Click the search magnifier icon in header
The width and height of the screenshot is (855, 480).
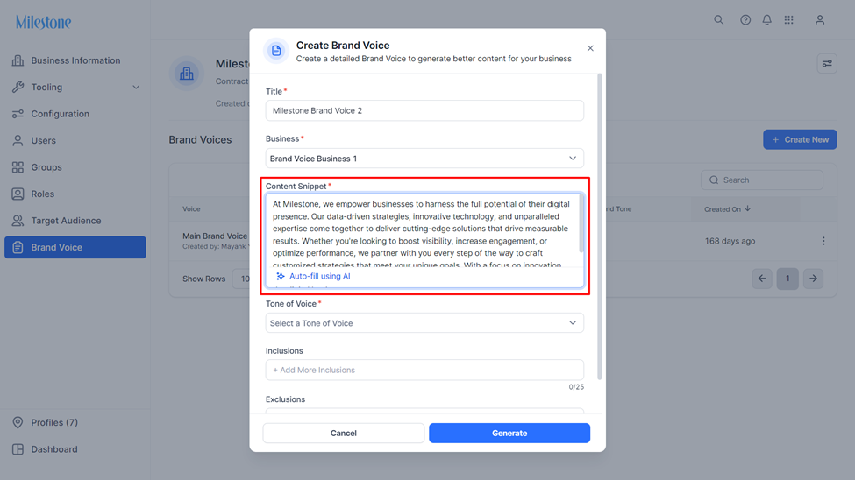click(x=719, y=20)
